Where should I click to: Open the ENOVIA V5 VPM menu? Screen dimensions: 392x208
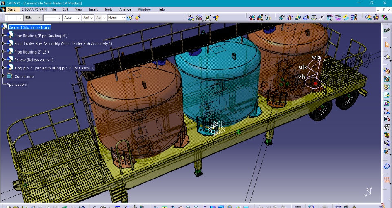coord(33,9)
